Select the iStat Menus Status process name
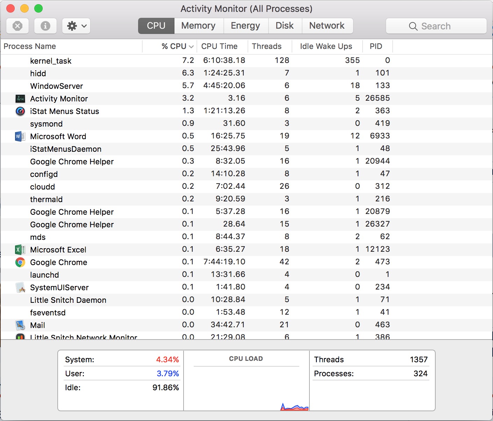493x421 pixels. 64,111
